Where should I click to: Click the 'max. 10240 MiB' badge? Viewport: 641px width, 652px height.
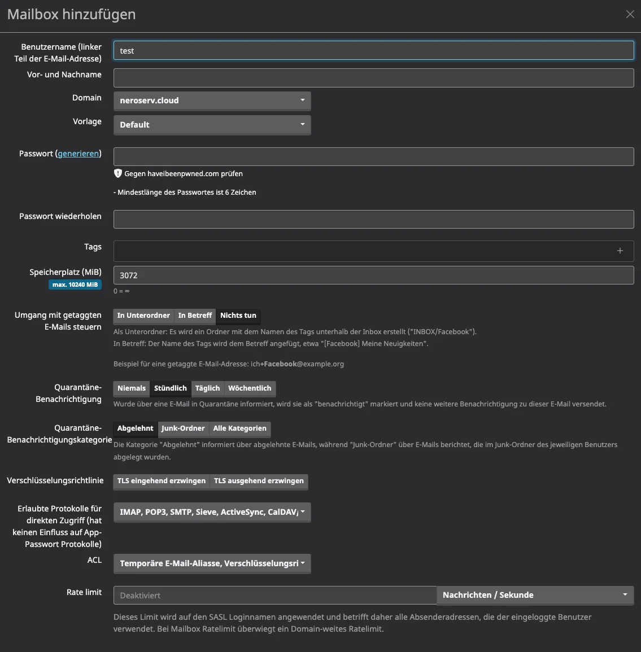pos(75,285)
